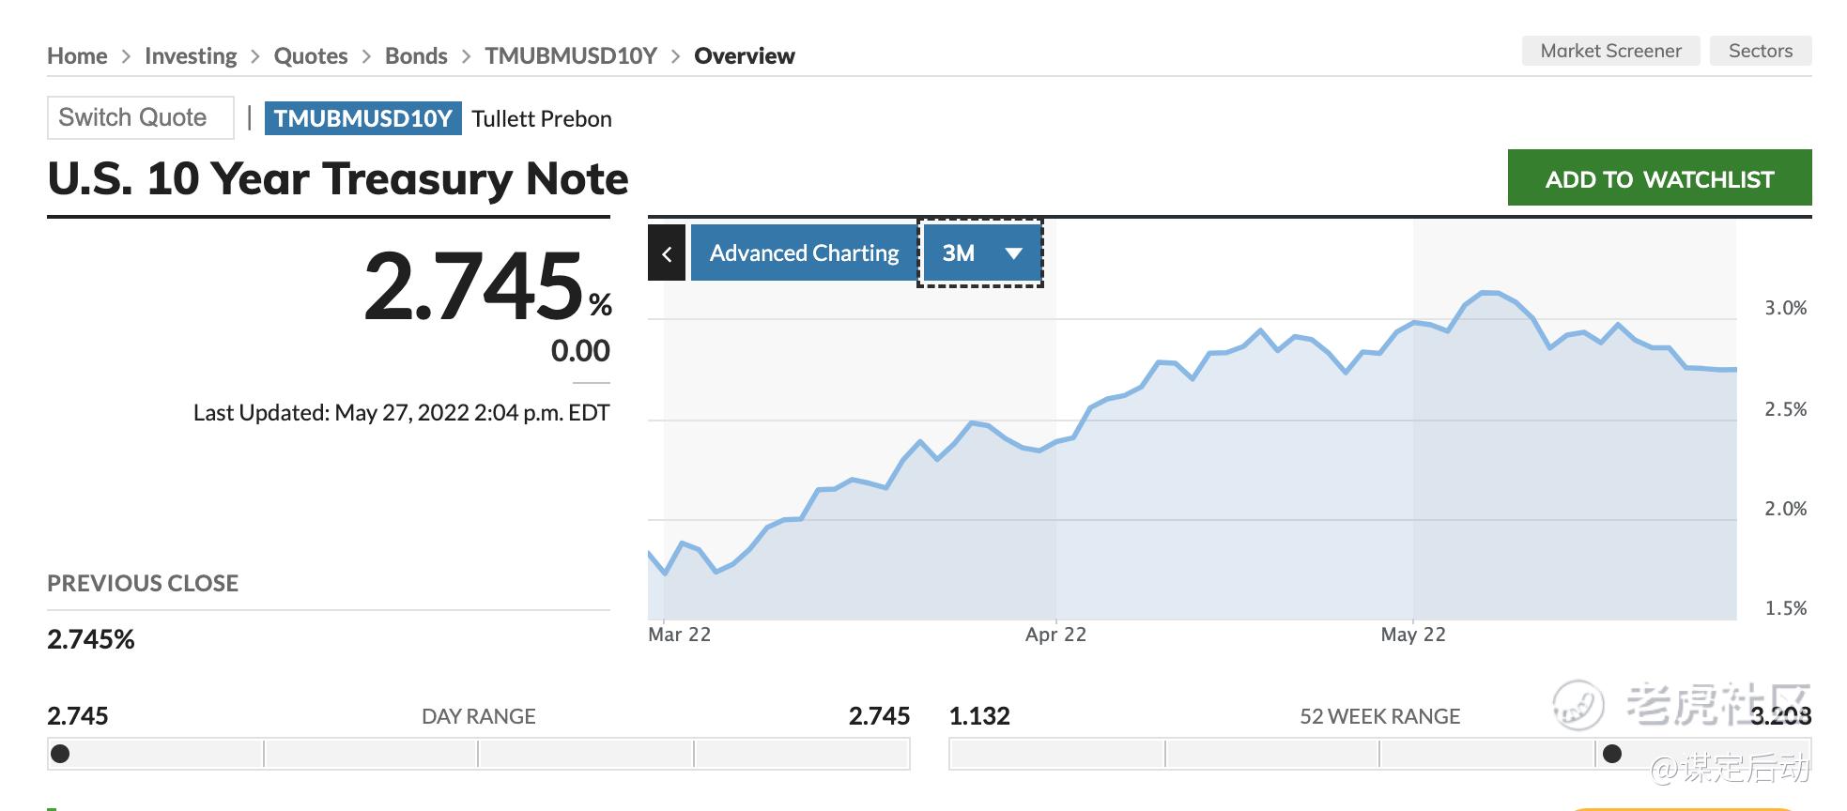The image size is (1847, 811).
Task: Click the Day Range slider dot
Action: 60,754
